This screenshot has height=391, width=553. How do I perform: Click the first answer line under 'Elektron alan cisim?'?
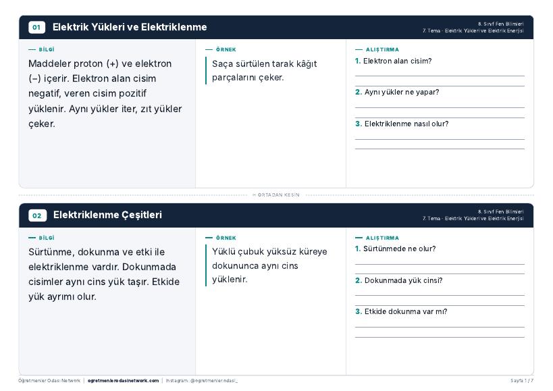coord(440,76)
